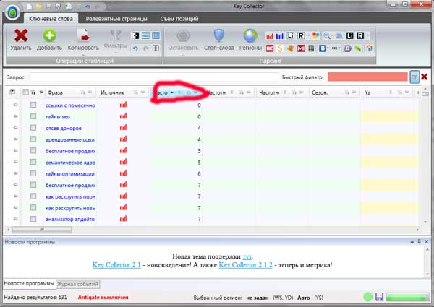
Task: Select the Журнал событий bottom tab
Action: [x=77, y=284]
